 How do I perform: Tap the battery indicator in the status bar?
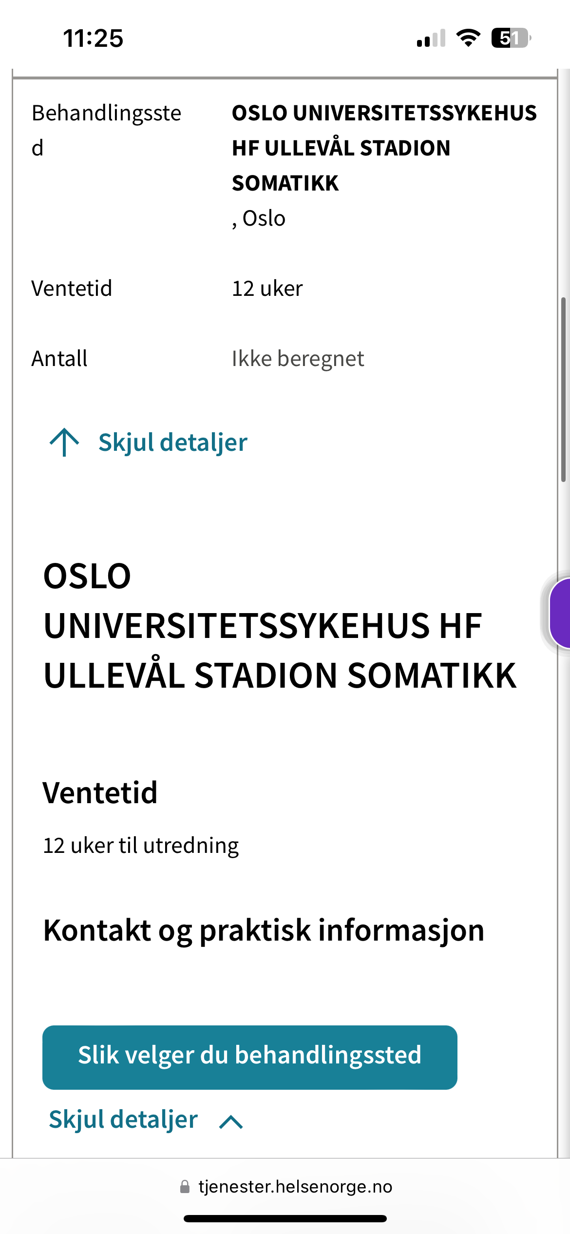click(x=510, y=38)
